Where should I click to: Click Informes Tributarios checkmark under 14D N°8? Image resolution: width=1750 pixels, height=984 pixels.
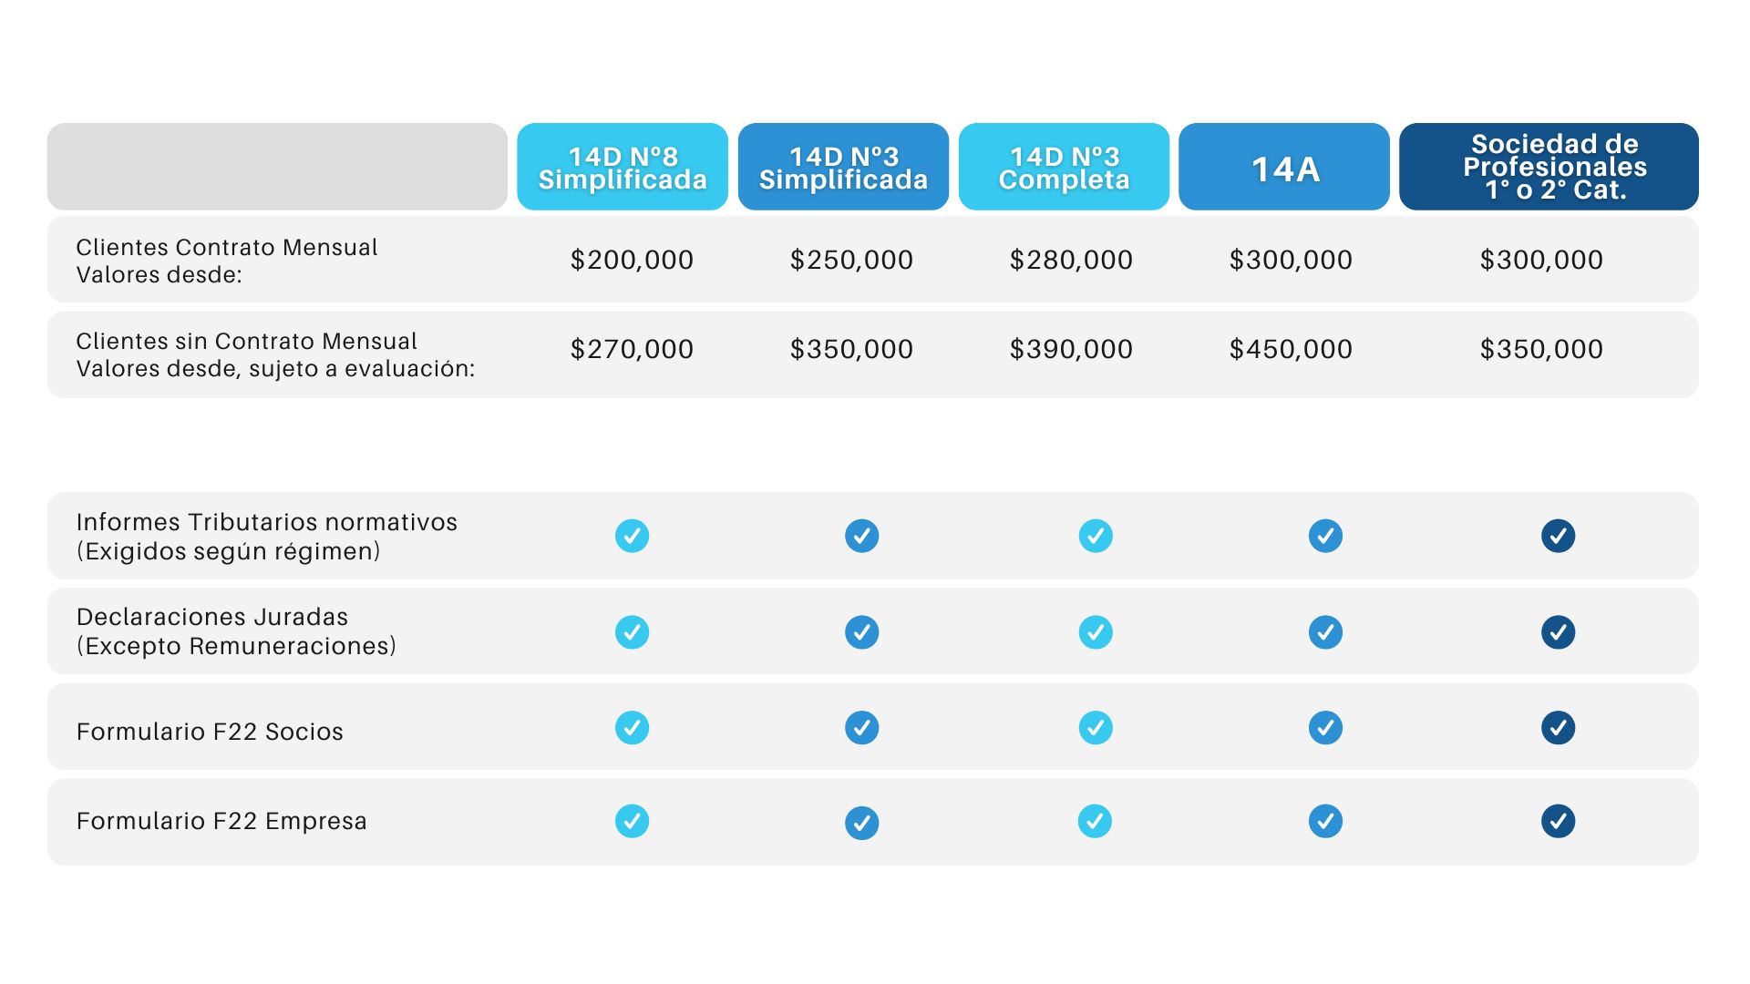tap(632, 536)
